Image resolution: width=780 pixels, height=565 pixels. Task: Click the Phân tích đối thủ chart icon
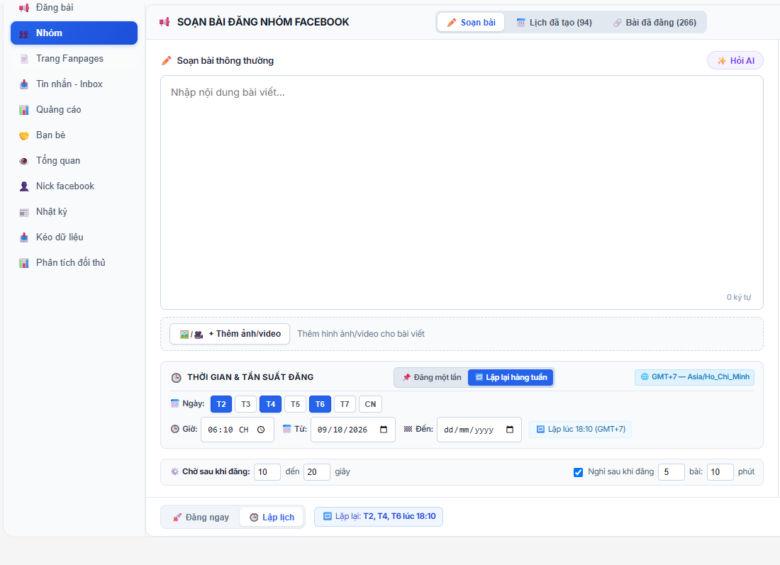tap(24, 263)
